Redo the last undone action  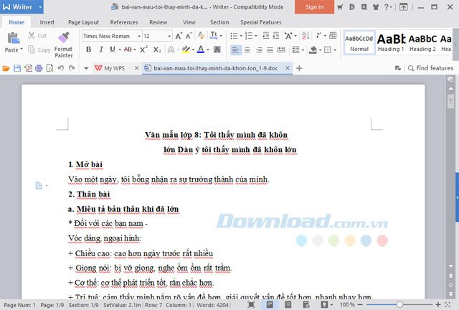[72, 68]
